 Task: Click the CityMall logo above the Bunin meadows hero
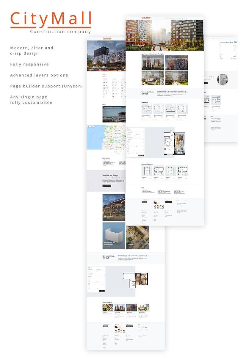coord(107,38)
